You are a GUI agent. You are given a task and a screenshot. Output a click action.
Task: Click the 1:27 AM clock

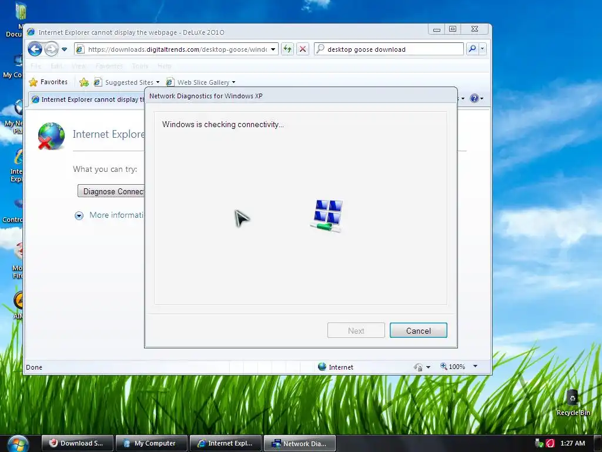click(x=573, y=443)
